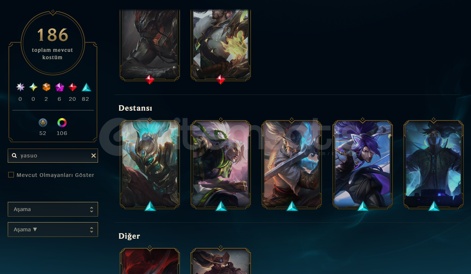471x274 pixels.
Task: Click the magnifier icon in the search box
Action: 14,156
